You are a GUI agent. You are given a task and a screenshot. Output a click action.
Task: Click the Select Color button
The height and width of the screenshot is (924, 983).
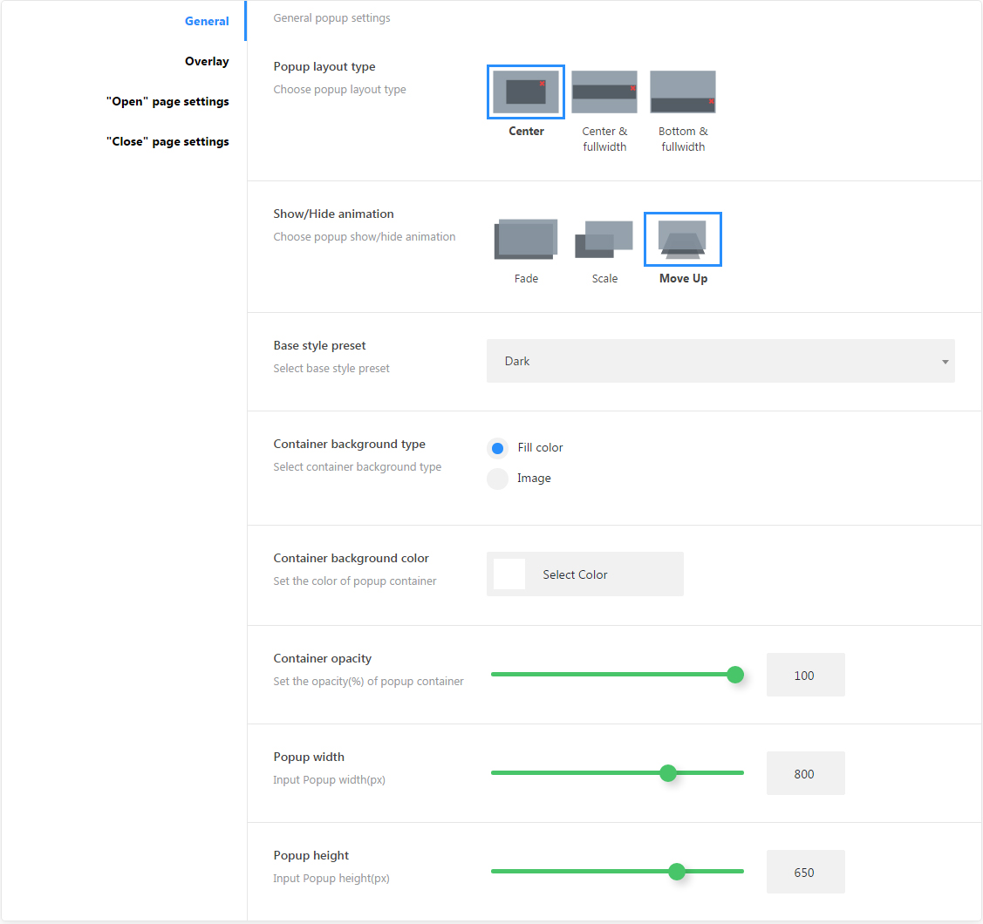click(575, 574)
